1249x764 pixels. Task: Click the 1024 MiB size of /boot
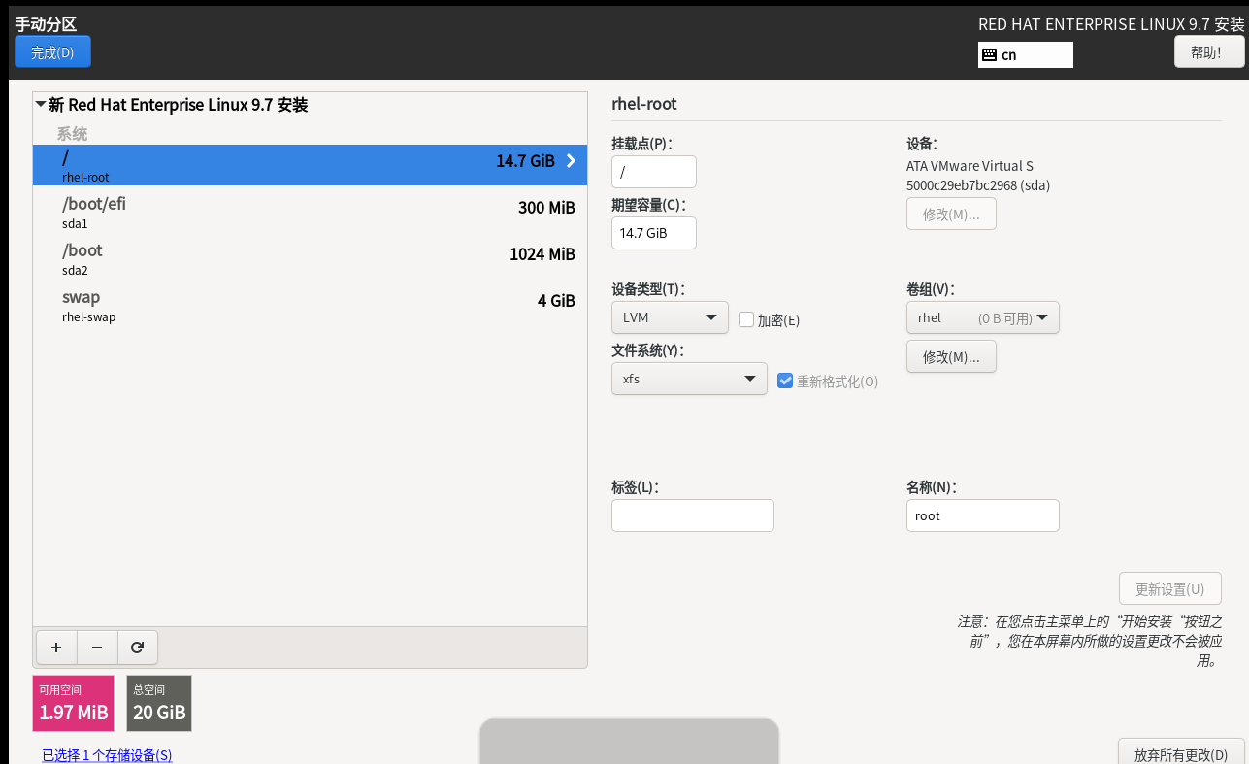(x=542, y=254)
